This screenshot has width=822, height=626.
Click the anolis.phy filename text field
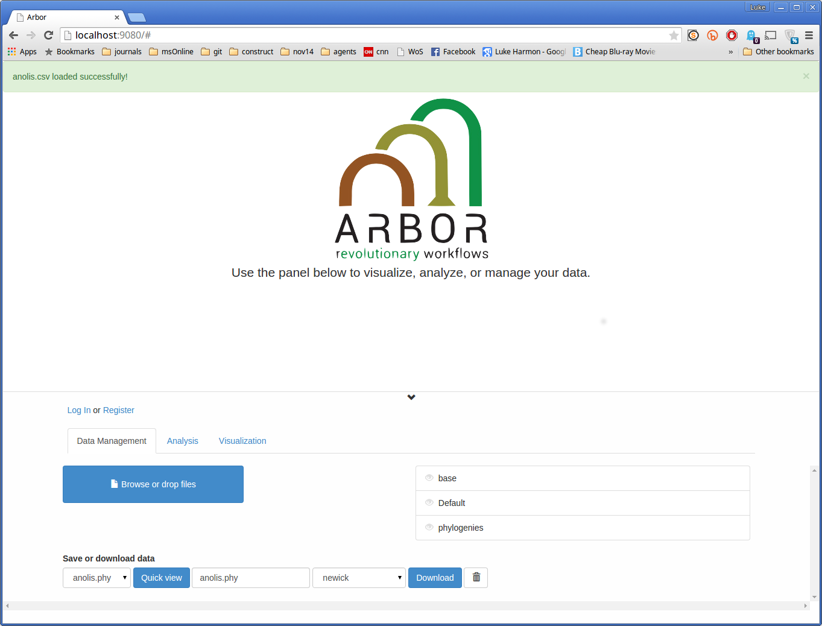(x=251, y=578)
